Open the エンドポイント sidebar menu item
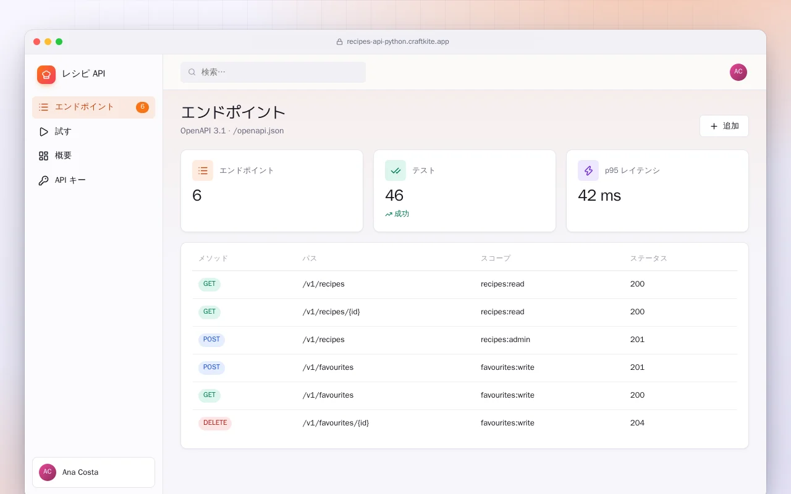This screenshot has width=791, height=494. (94, 107)
